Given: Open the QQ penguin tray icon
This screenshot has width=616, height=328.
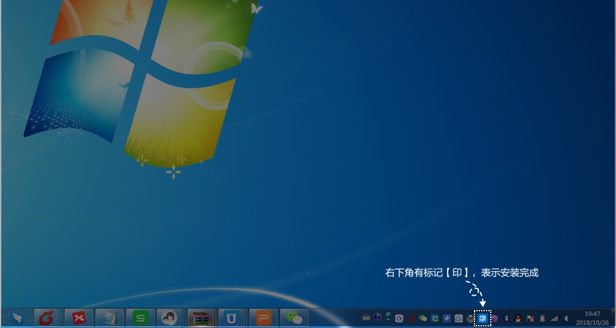Looking at the screenshot, I should tap(518, 318).
